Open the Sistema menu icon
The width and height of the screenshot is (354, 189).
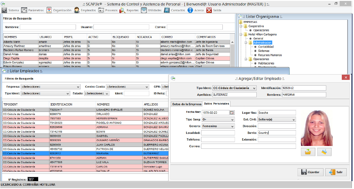point(4,10)
